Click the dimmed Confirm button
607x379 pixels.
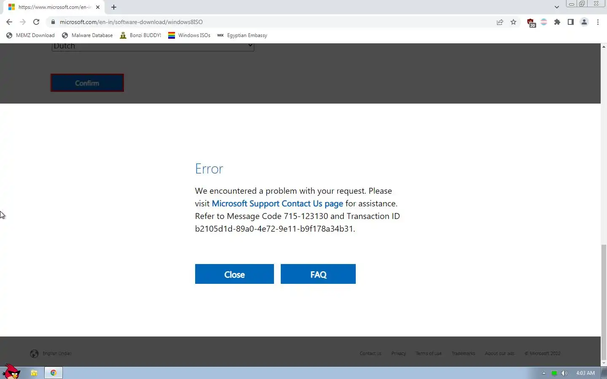[x=87, y=83]
